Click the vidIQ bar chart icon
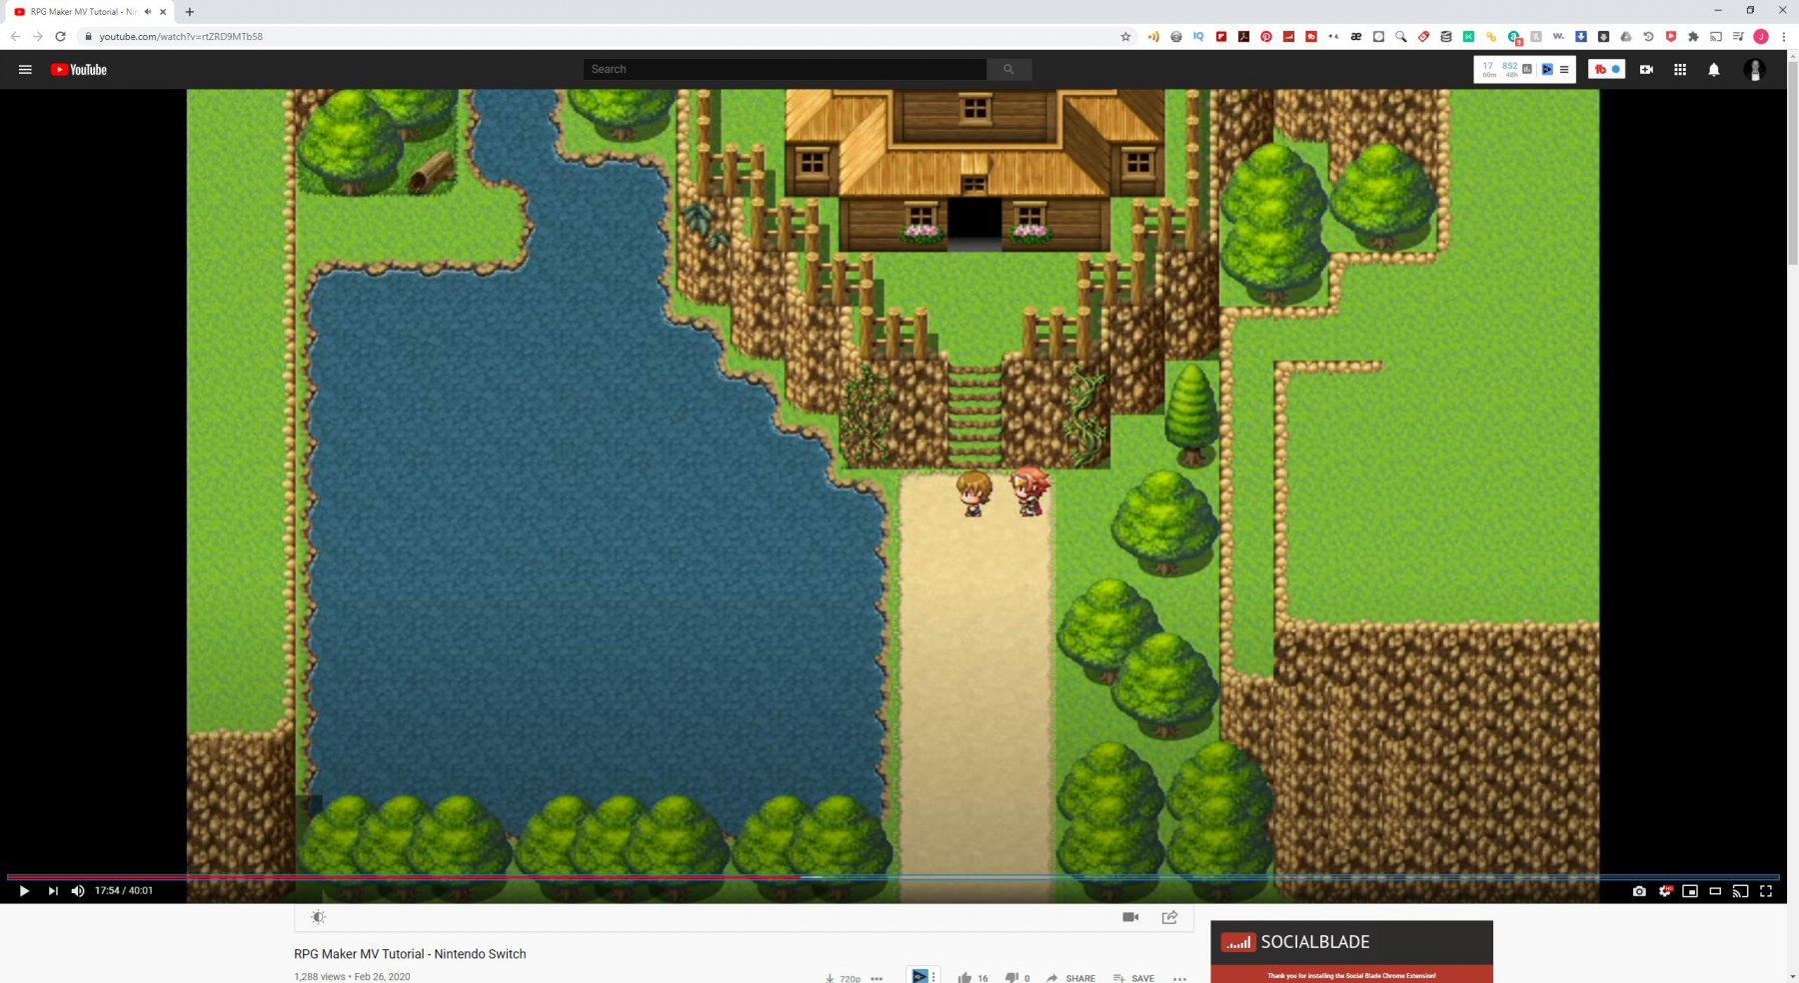 tap(1527, 69)
